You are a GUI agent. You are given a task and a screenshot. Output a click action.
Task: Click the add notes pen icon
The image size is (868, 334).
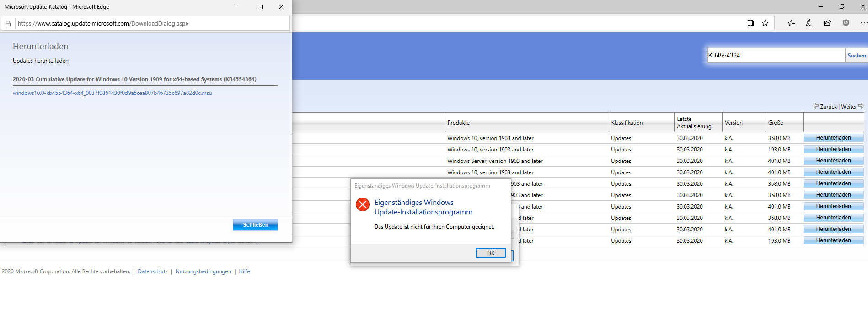point(809,23)
